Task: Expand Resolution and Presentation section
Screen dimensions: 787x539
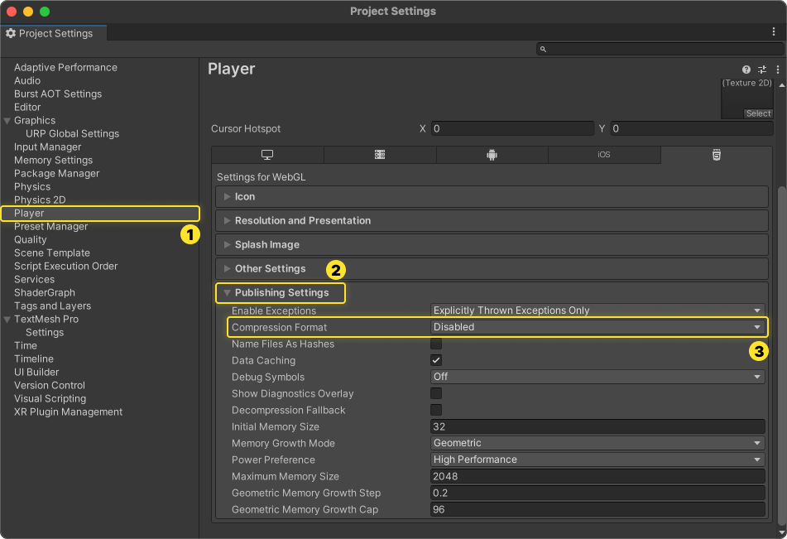Action: tap(492, 220)
